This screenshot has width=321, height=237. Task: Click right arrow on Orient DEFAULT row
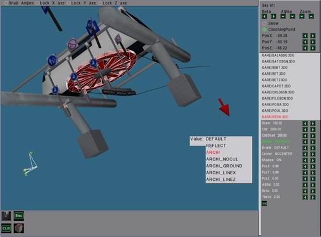coord(313,148)
